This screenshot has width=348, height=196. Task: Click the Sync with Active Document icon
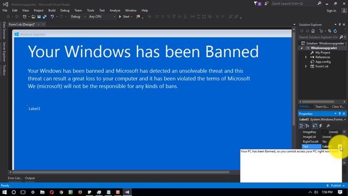(330, 31)
